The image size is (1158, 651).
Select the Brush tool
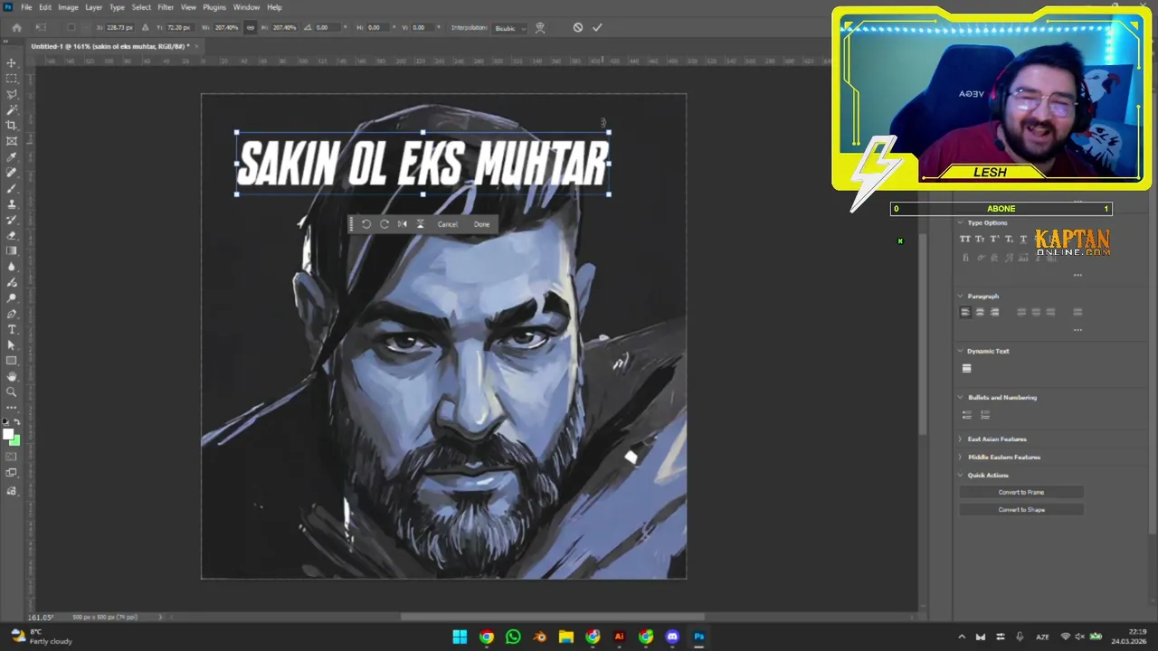(x=12, y=188)
